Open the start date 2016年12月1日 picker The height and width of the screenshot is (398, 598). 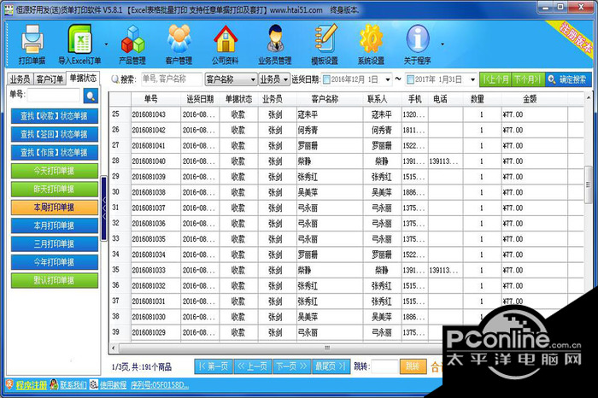pos(388,79)
